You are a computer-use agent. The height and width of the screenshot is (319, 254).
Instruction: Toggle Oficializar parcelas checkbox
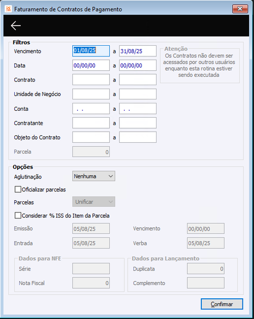pyautogui.click(x=18, y=189)
